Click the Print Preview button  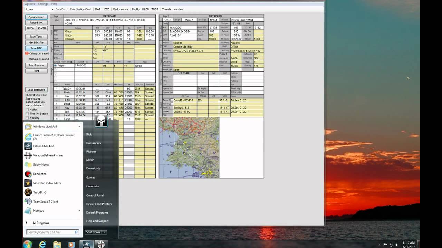tap(36, 65)
